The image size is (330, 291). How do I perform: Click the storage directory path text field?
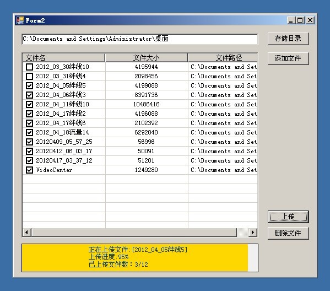pos(140,39)
